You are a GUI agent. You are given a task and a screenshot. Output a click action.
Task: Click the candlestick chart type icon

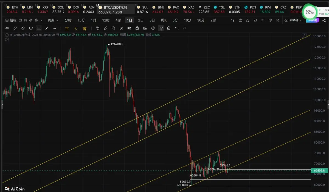(x=37, y=20)
